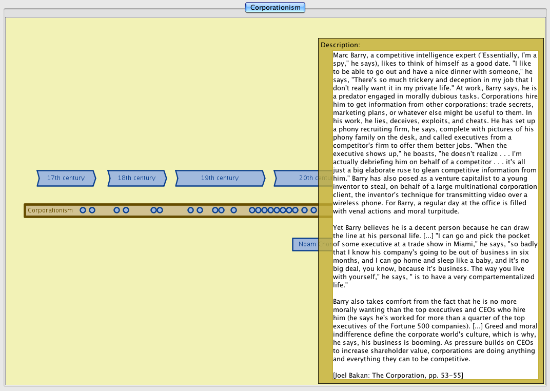Click the second-to-last visible timeline marker
Viewport: 550px width, 391px height.
click(304, 210)
